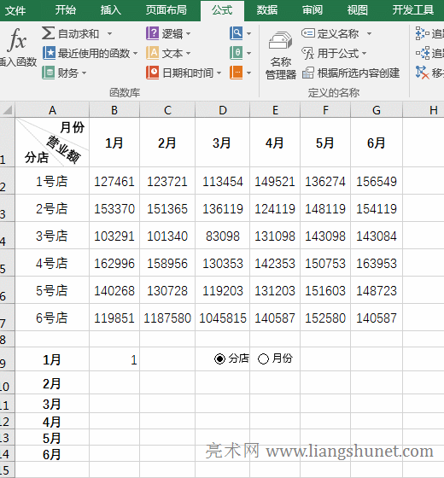This screenshot has height=478, width=444.
Task: Click the select-all corner triangle
Action: (x=8, y=110)
